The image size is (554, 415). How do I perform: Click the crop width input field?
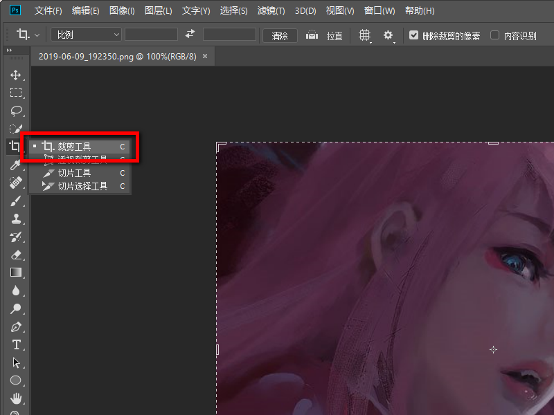(151, 35)
